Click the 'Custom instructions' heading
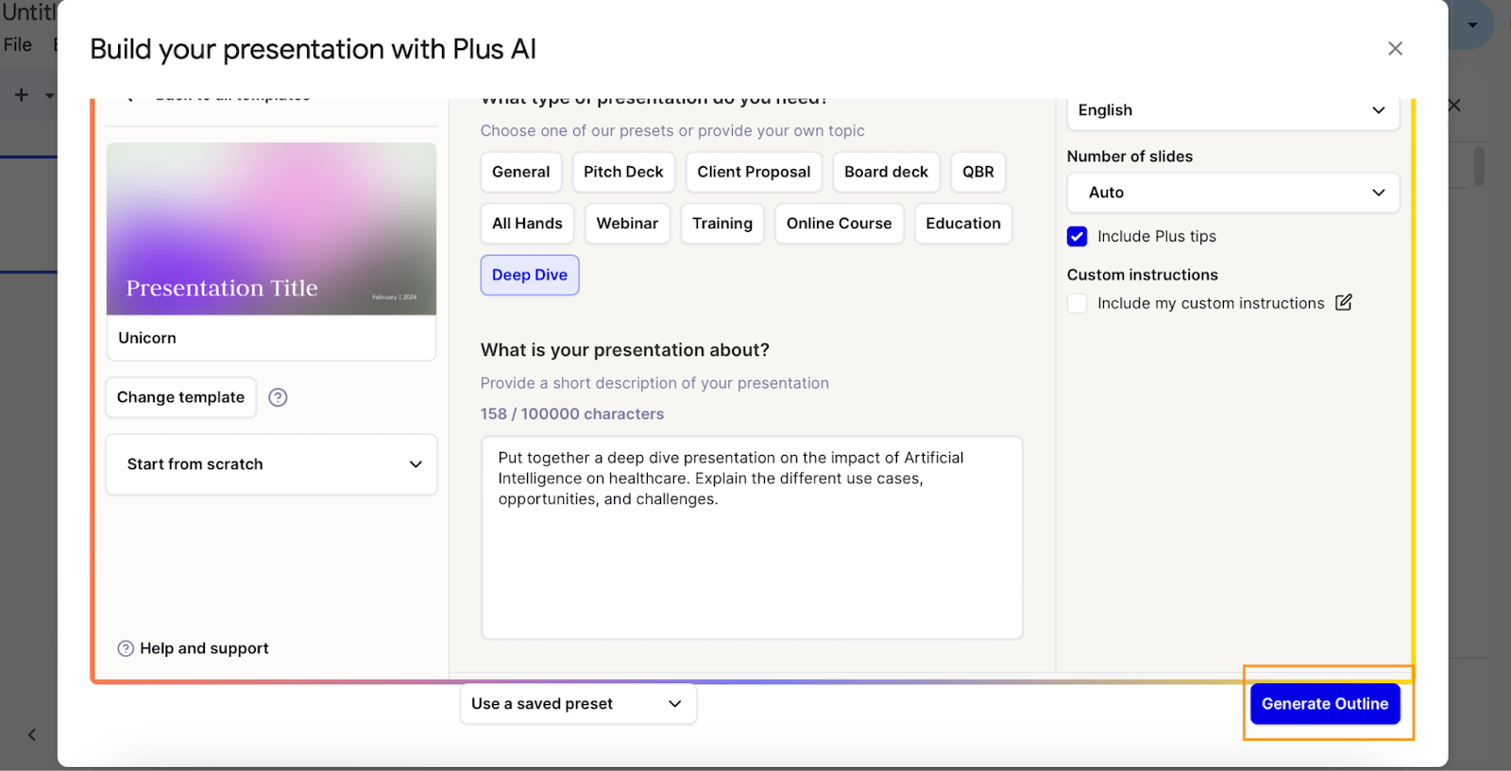This screenshot has width=1511, height=771. (1143, 276)
